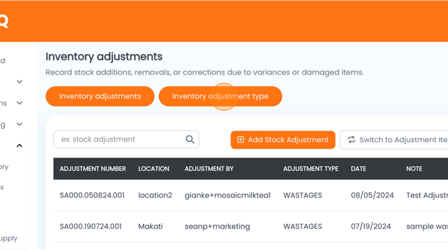448x250 pixels.
Task: Click the plus icon on Add Stock Adjustment
Action: click(x=240, y=140)
